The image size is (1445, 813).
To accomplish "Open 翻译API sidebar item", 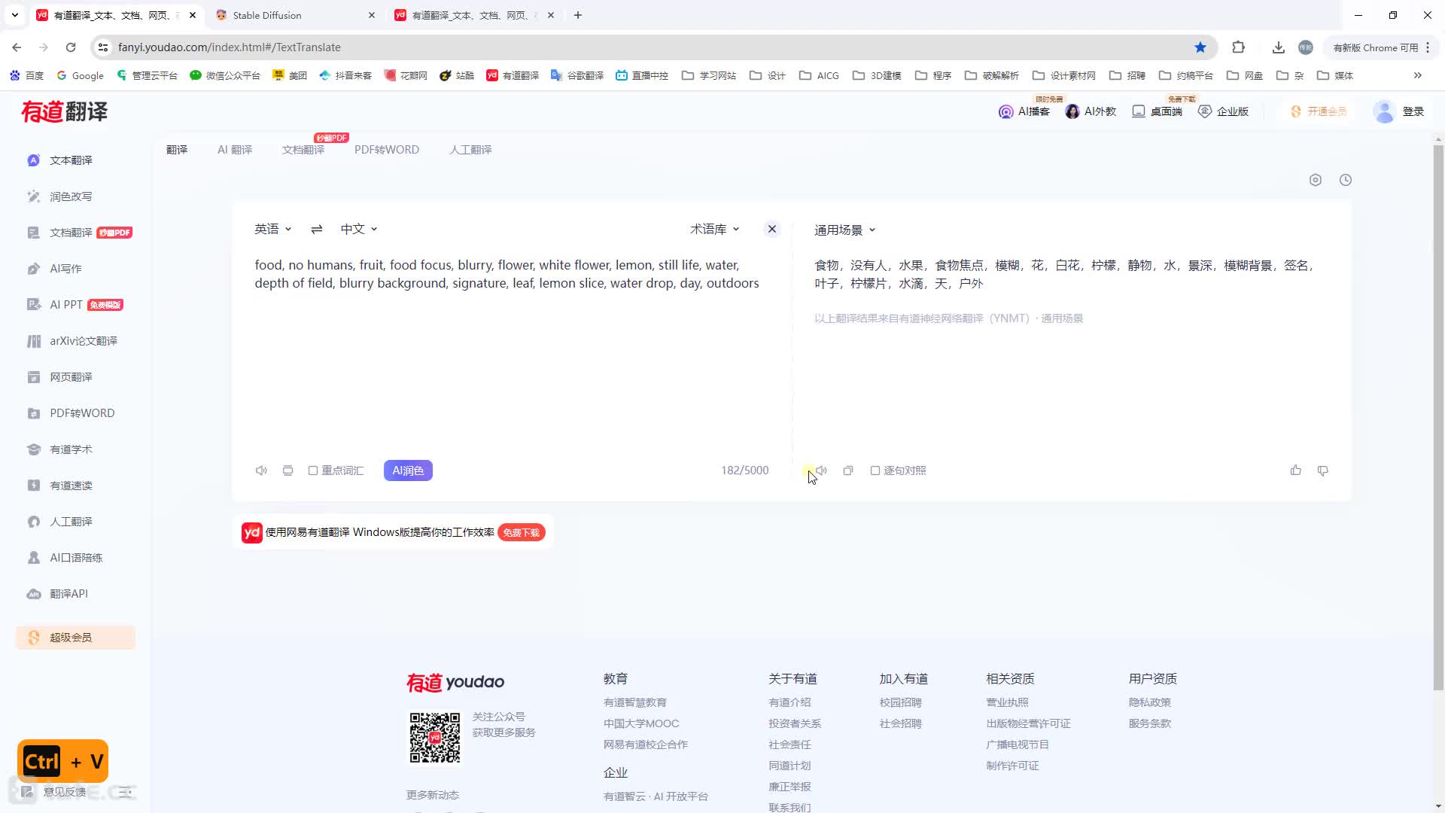I will click(58, 594).
